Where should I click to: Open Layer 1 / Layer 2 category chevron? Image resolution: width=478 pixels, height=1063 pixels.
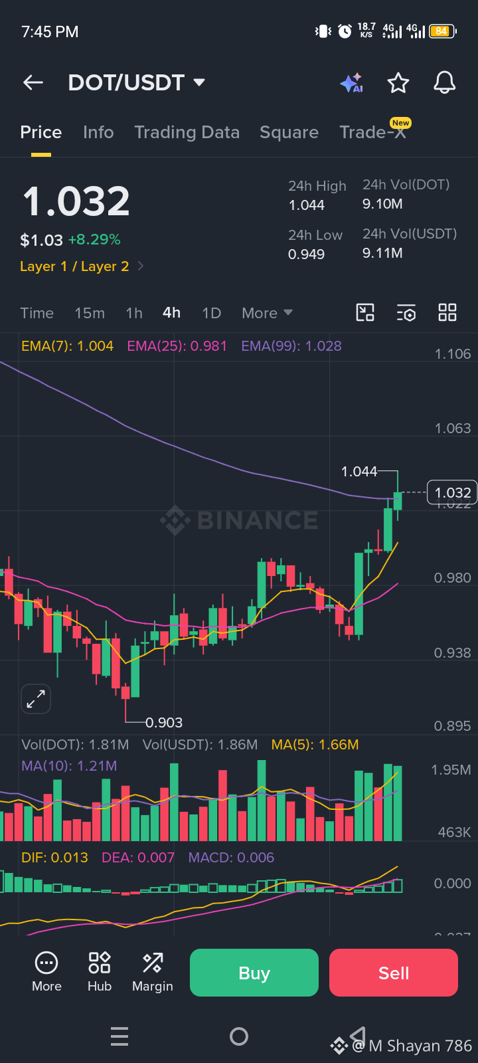pos(141,266)
